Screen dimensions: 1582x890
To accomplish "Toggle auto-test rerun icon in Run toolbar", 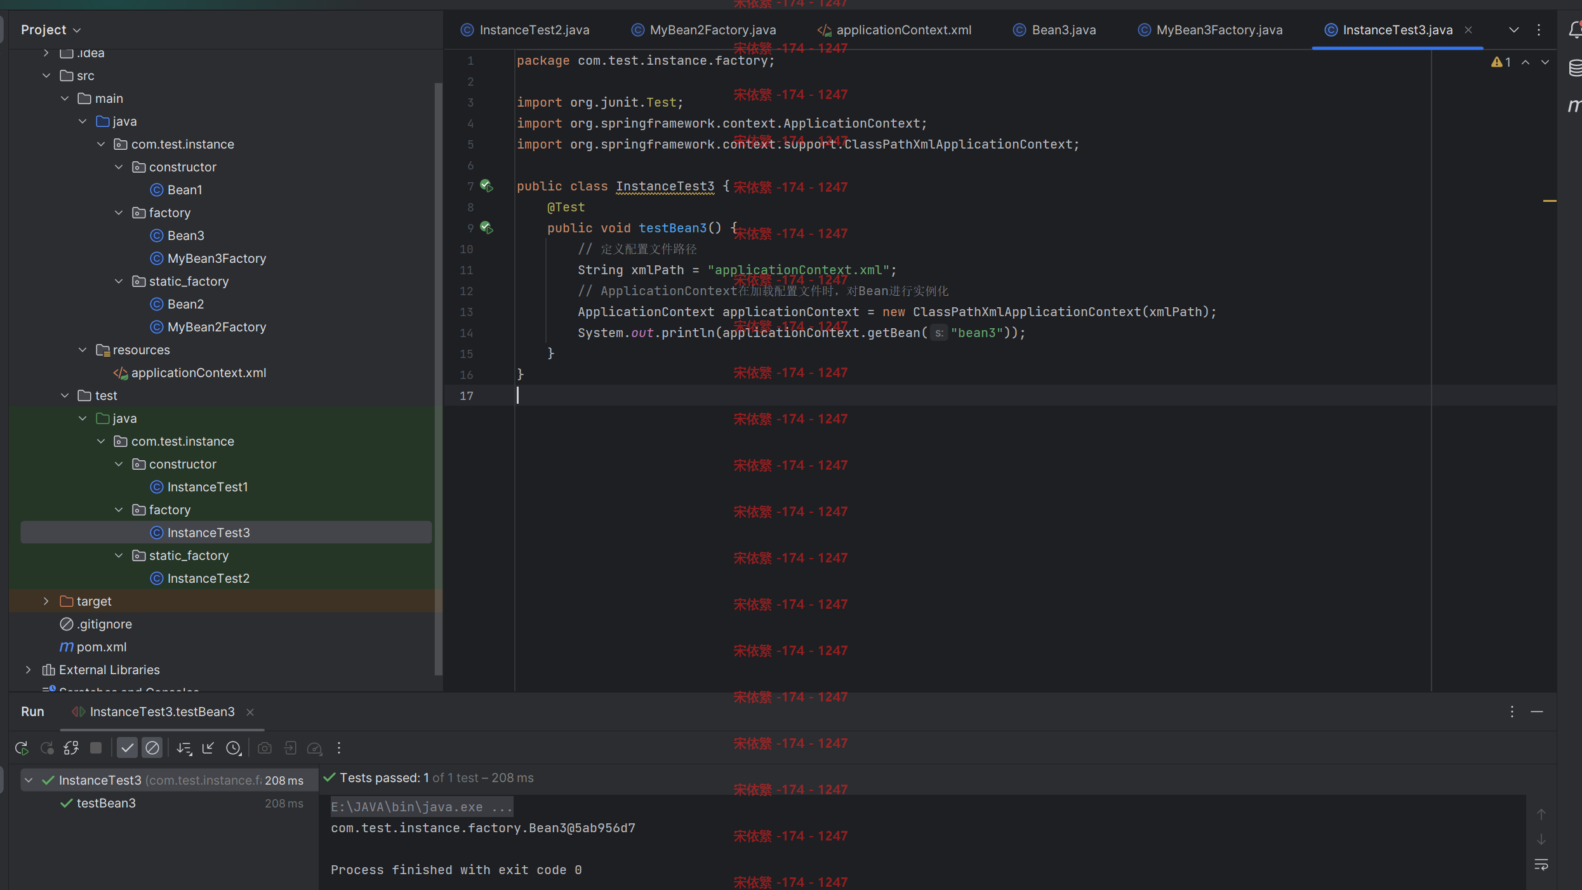I will pos(71,748).
